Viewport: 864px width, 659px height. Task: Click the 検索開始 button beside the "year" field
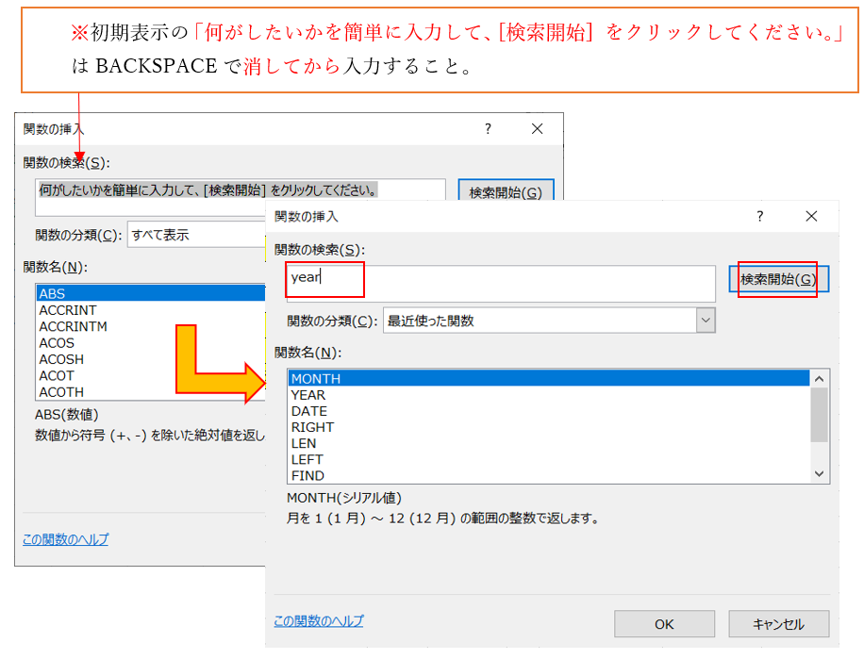(x=777, y=279)
